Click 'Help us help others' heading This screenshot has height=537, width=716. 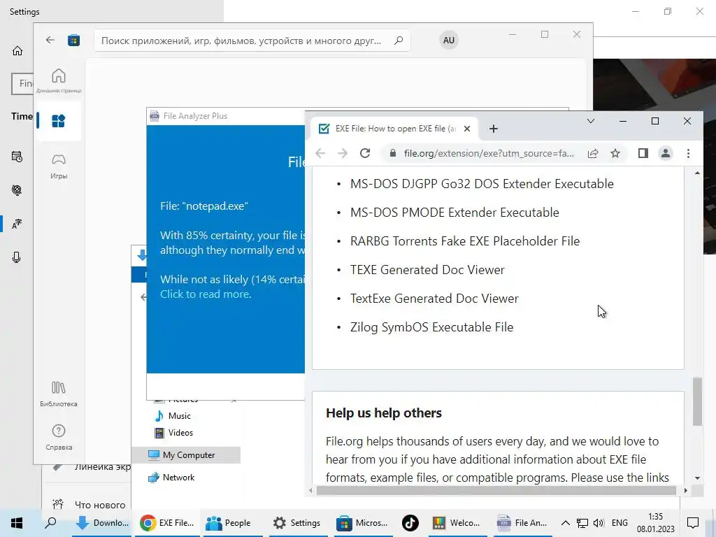click(x=384, y=413)
